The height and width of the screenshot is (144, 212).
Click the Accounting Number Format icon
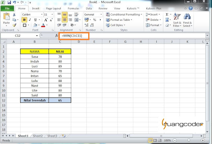(x=86, y=20)
